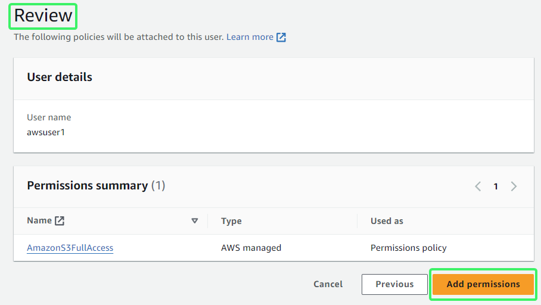Click the Permissions summary heading

(97, 186)
